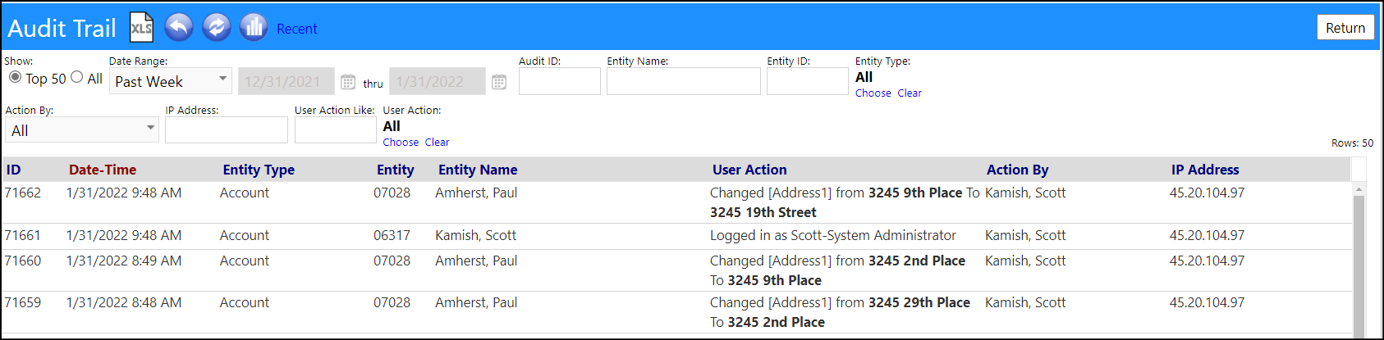The width and height of the screenshot is (1384, 340).
Task: Click the 'Rows: 50' count text
Action: [x=1352, y=143]
